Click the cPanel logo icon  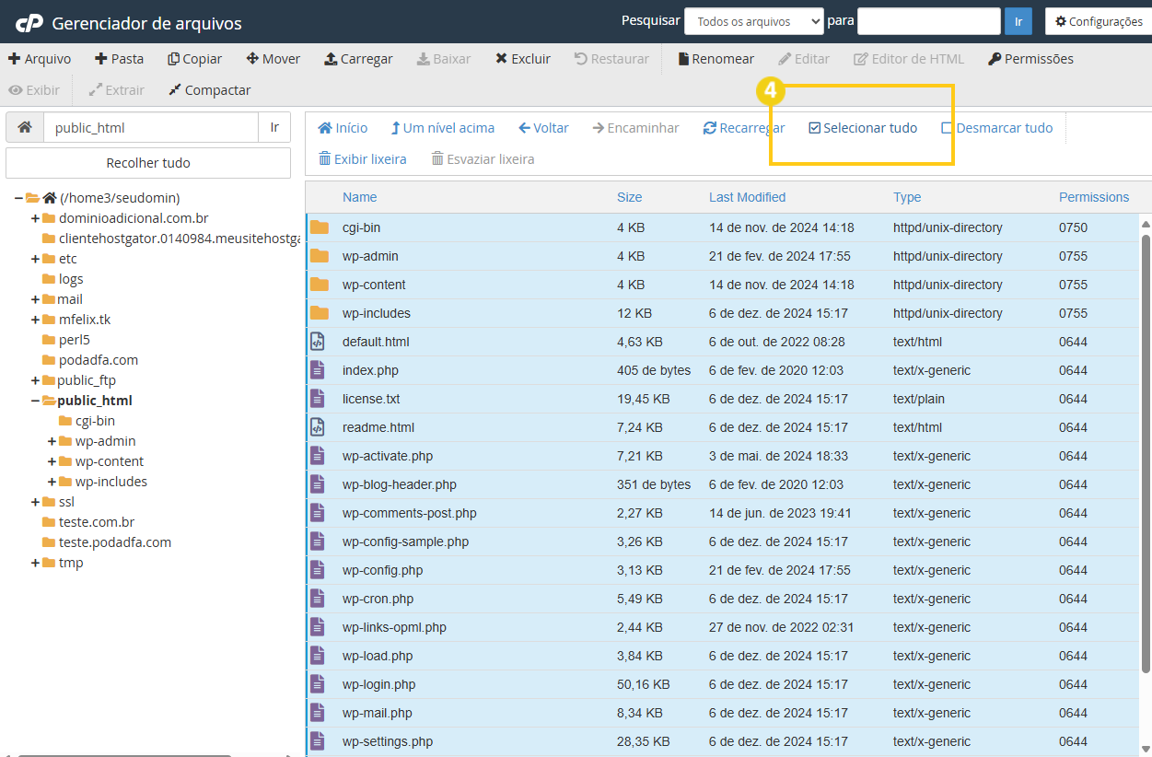pos(29,22)
